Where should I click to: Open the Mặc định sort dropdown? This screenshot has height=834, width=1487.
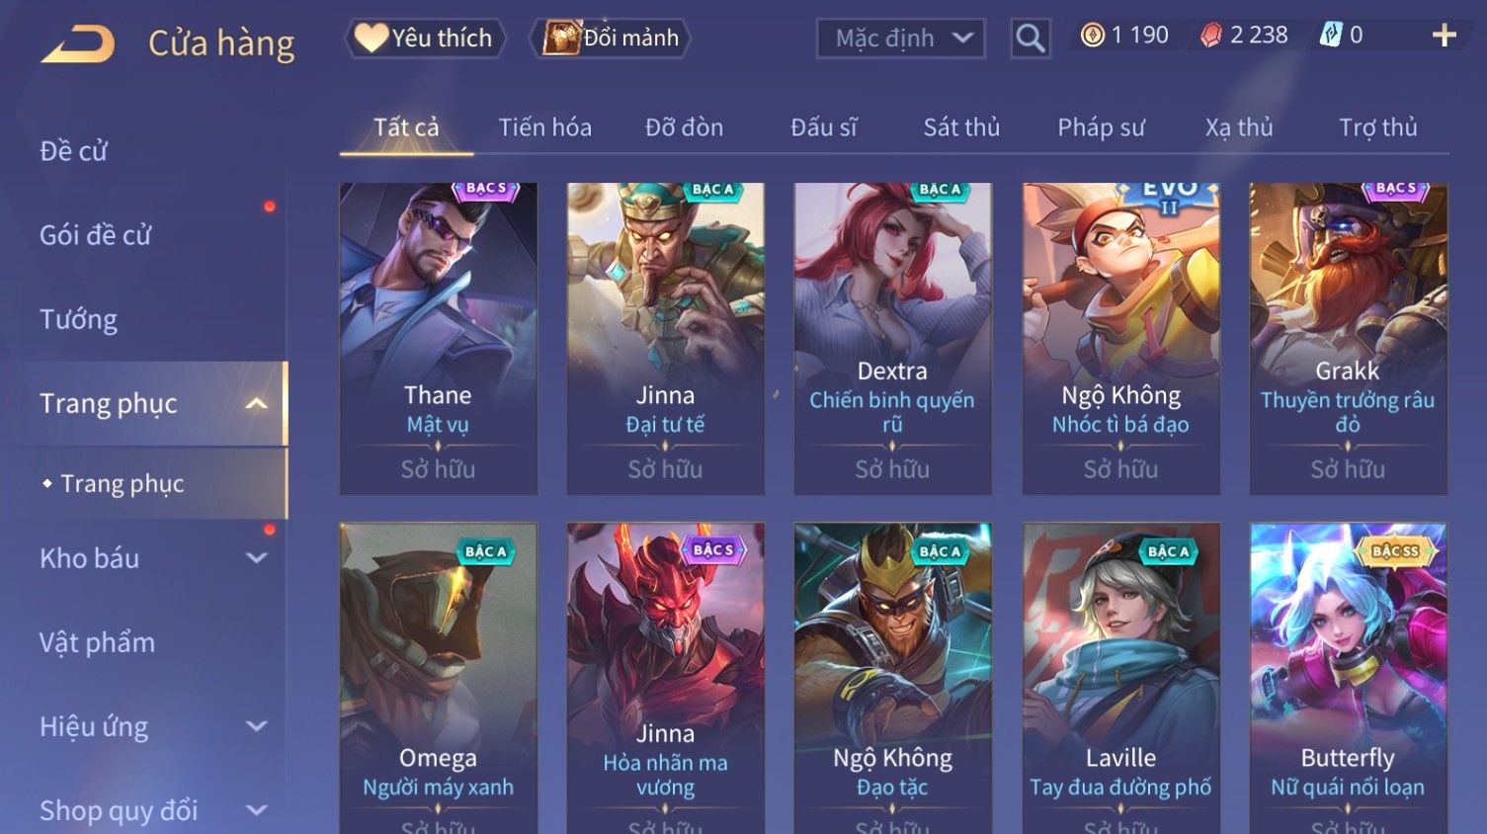pyautogui.click(x=900, y=39)
